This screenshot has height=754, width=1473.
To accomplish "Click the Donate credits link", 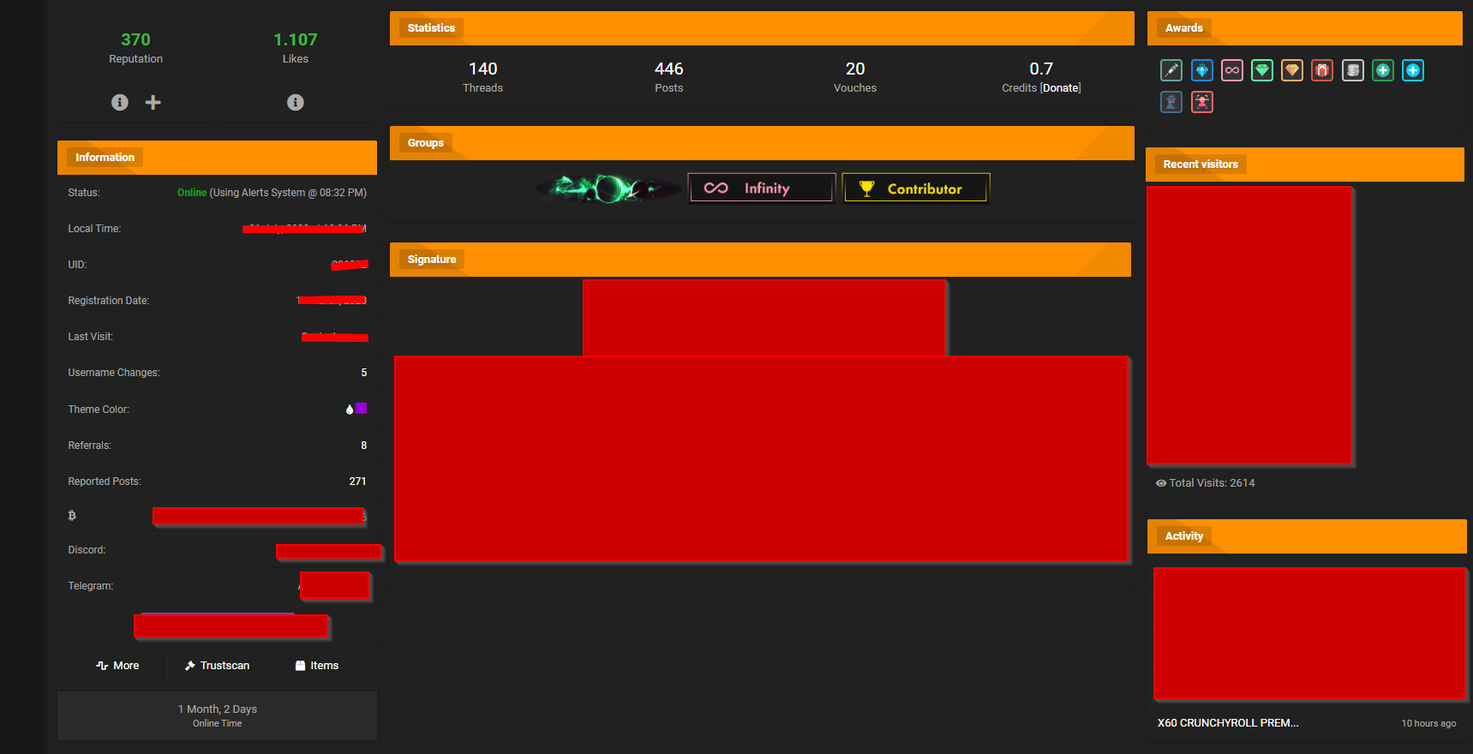I will click(x=1061, y=88).
